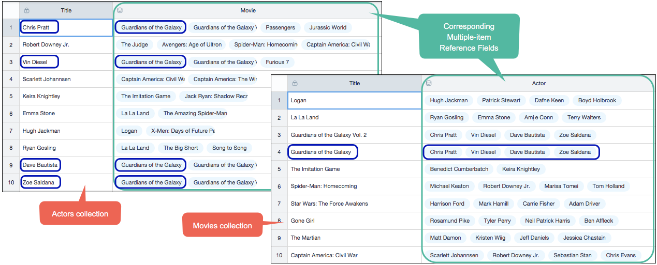The image size is (657, 265).
Task: Select the Chris Pratt title cell in Actors
Action: (x=66, y=27)
